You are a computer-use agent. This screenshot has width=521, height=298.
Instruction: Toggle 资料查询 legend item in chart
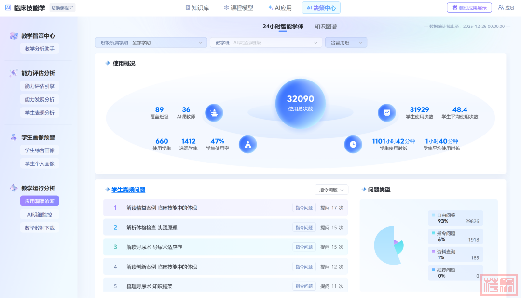point(446,252)
